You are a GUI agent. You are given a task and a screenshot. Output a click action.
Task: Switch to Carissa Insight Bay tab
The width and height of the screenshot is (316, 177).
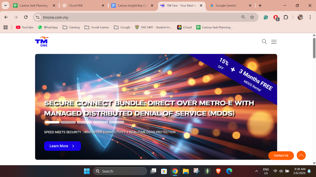132,6
